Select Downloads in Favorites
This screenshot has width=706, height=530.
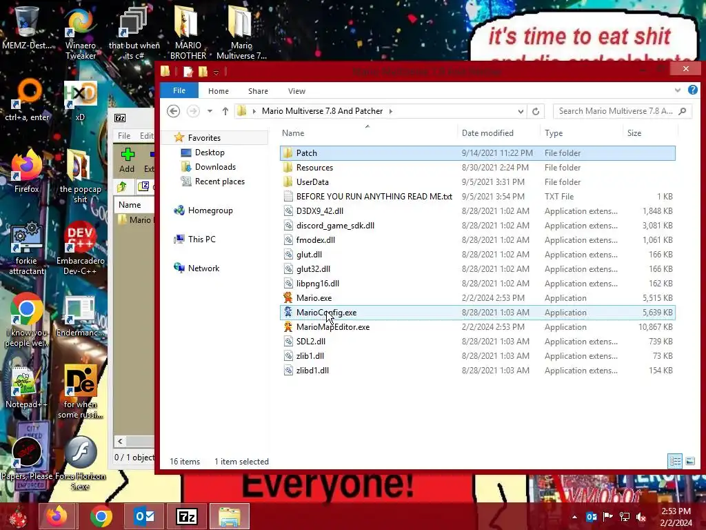click(x=215, y=167)
